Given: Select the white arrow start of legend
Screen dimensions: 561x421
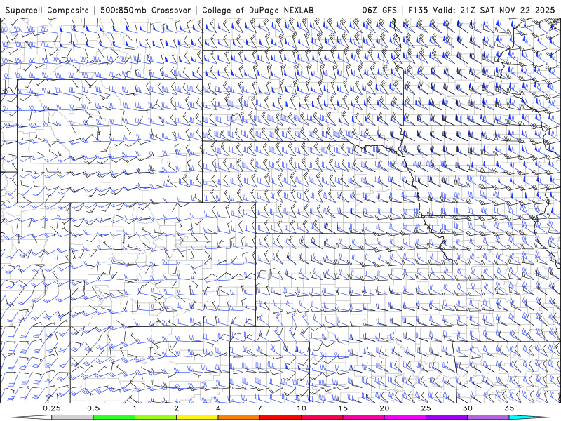Looking at the screenshot, I should coord(31,417).
